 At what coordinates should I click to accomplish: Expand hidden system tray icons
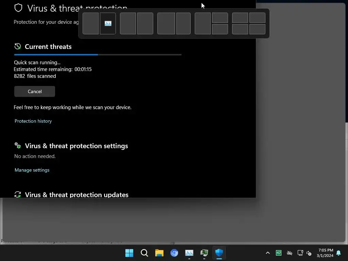click(268, 253)
